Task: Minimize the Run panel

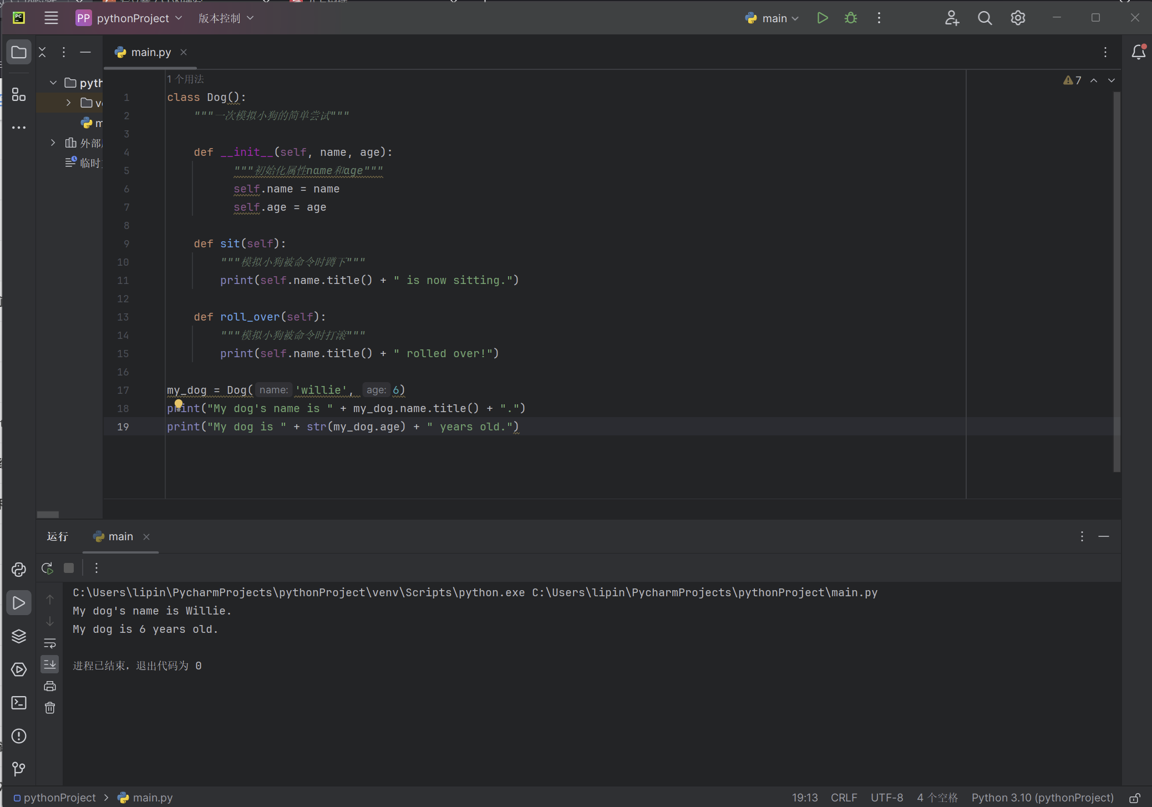Action: click(x=1104, y=536)
